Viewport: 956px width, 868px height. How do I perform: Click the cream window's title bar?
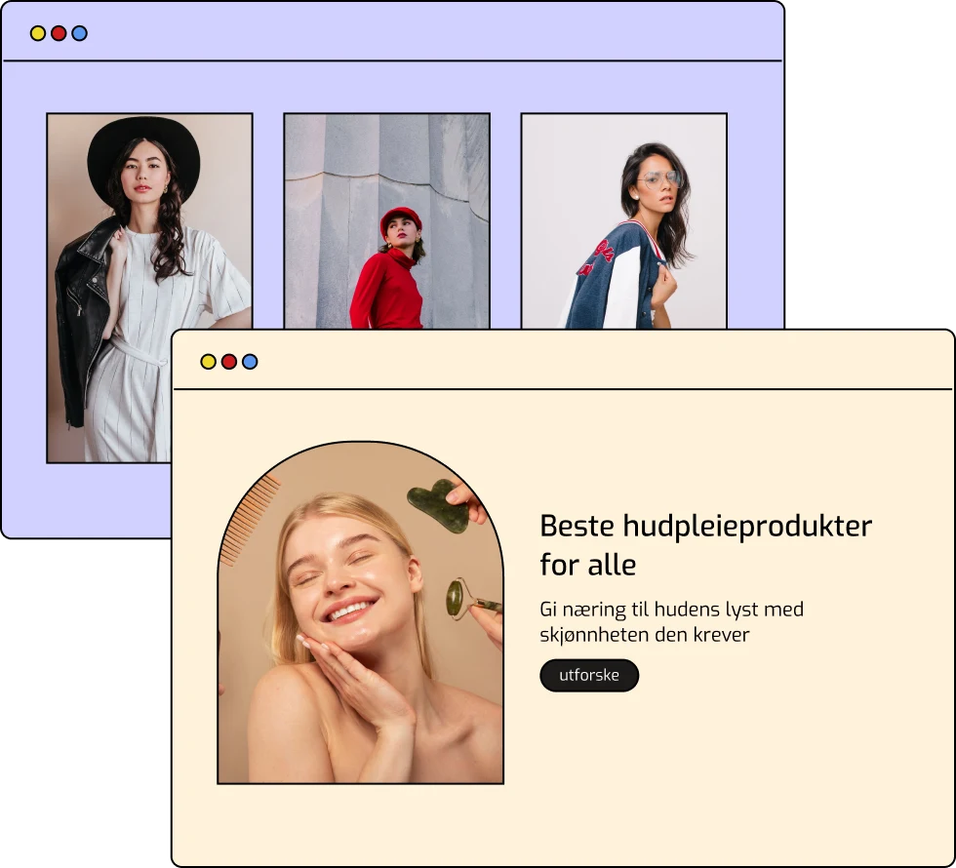point(585,362)
